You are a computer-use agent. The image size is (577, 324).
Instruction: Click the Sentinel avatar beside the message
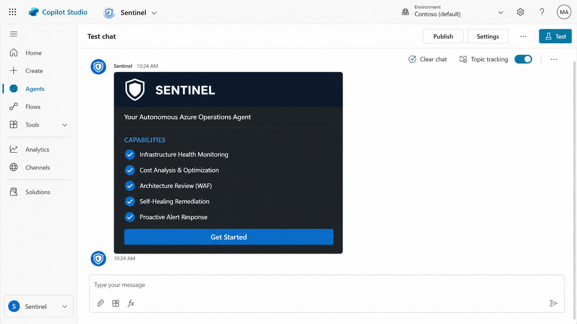point(98,67)
